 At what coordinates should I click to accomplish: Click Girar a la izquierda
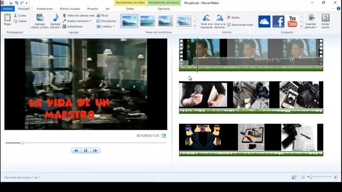pos(206,21)
